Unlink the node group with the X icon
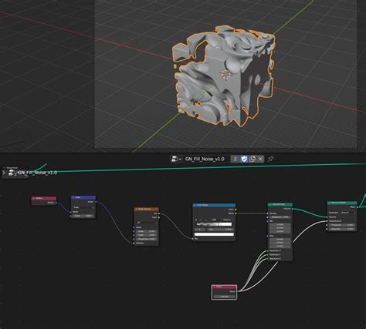Screen dimensions: 366x329 pyautogui.click(x=260, y=159)
